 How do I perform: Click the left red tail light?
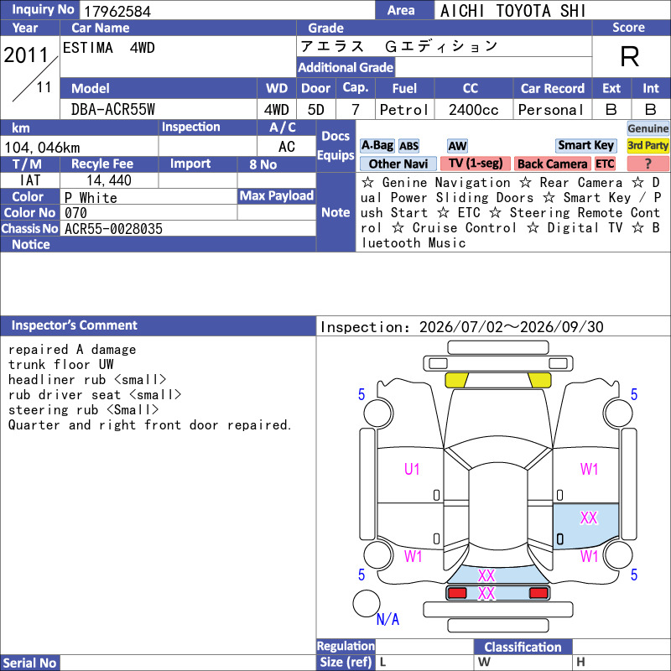click(x=456, y=593)
